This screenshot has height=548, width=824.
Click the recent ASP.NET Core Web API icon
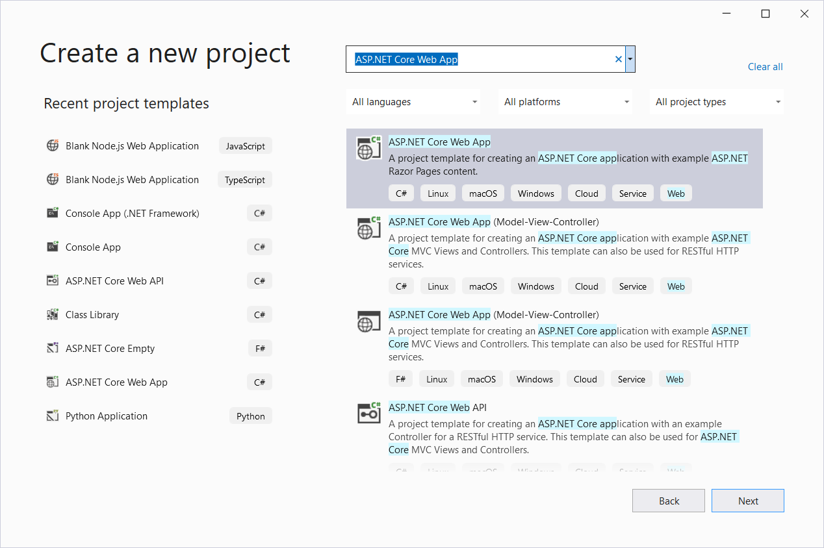pyautogui.click(x=53, y=280)
